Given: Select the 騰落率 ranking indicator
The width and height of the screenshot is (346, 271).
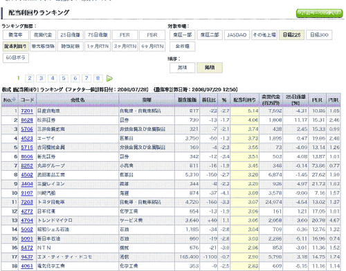Looking at the screenshot, I should coord(16,35).
